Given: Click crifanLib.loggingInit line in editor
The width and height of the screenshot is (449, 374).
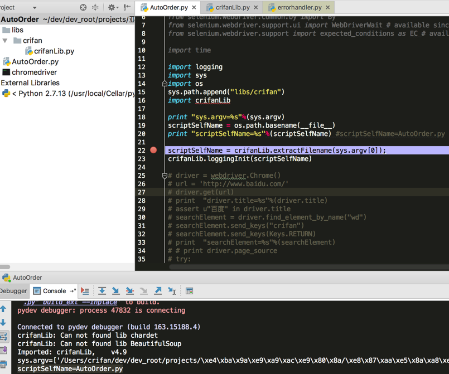Looking at the screenshot, I should pyautogui.click(x=240, y=159).
